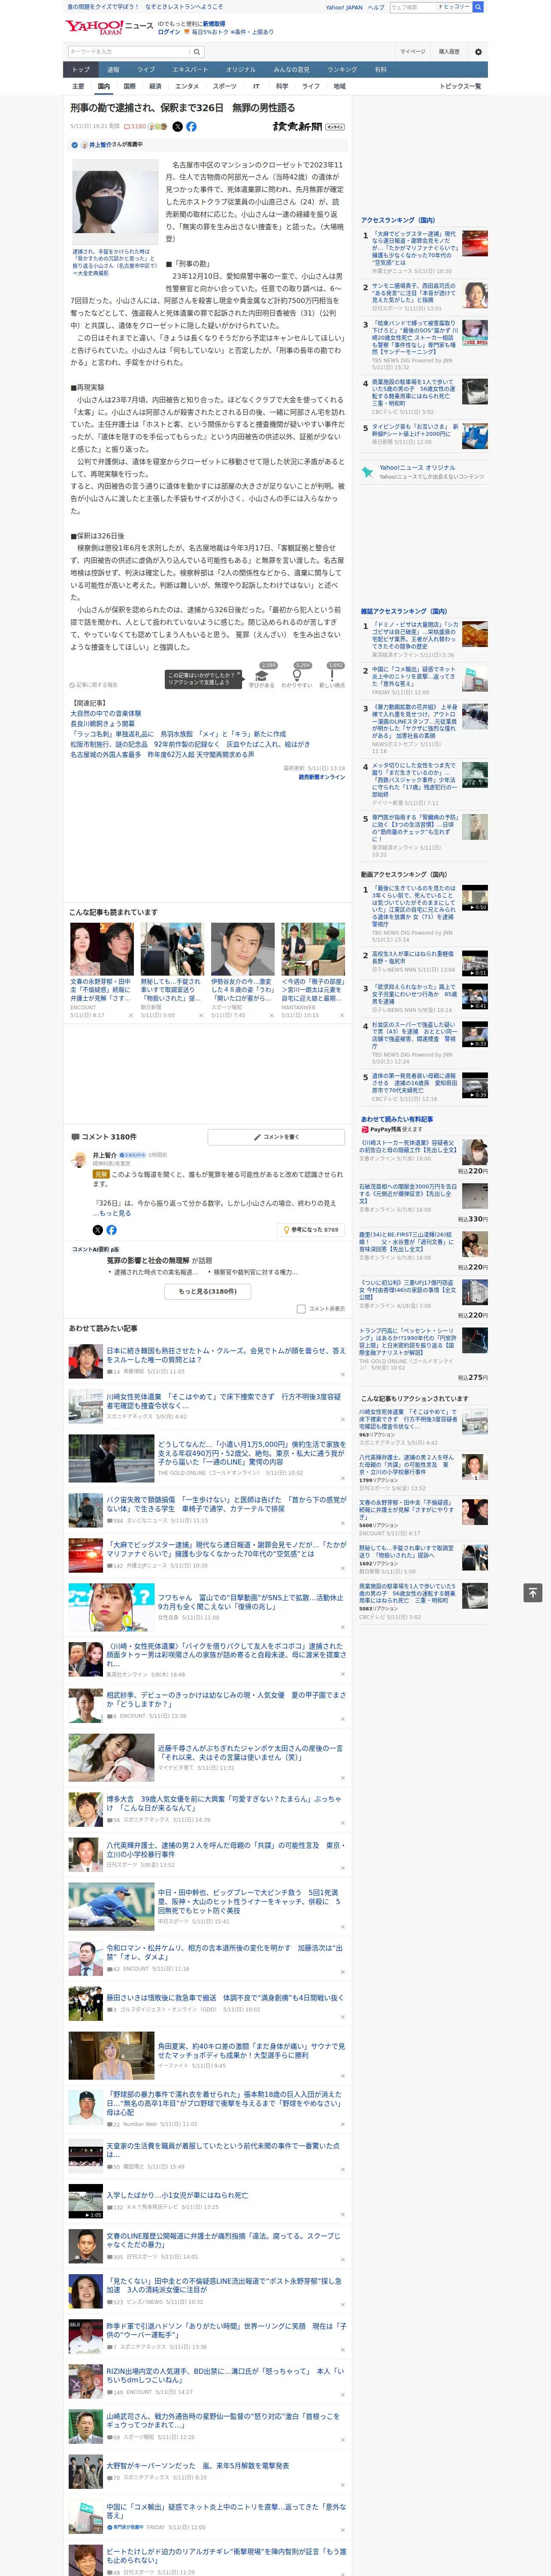Click the scroll-to-top arrow button
Screen dimensions: 551x2576
click(x=533, y=1593)
